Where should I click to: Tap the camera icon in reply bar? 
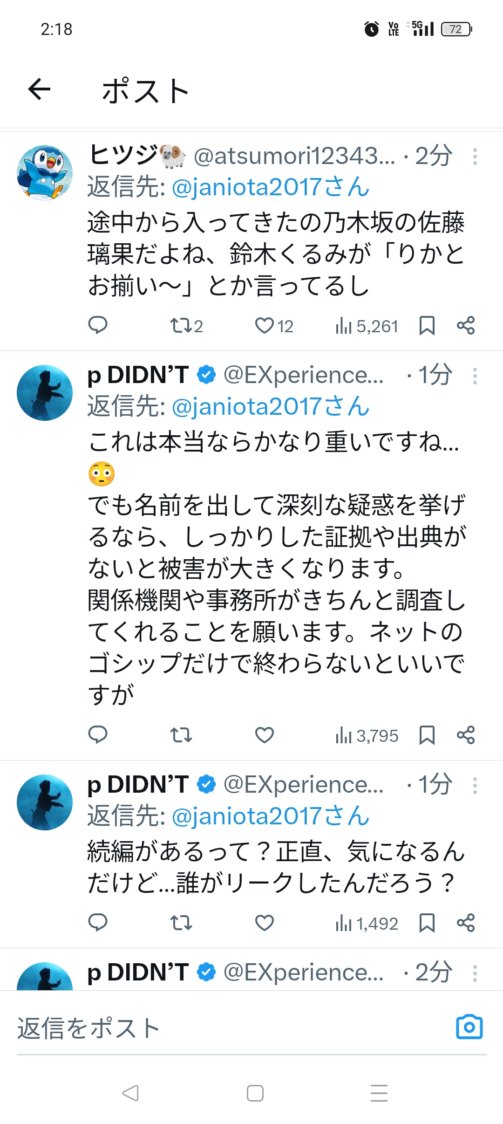tap(469, 1027)
